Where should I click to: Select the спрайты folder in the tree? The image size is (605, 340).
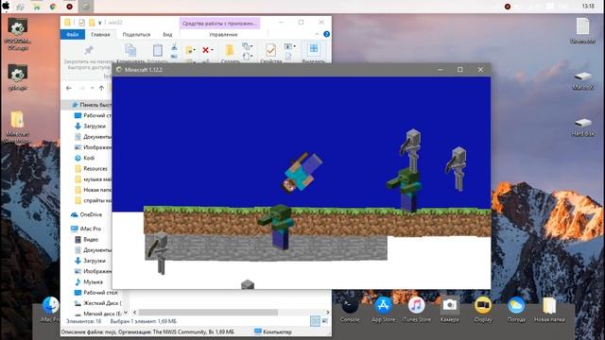click(93, 200)
